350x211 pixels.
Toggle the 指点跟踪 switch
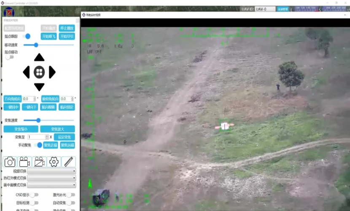26,36
